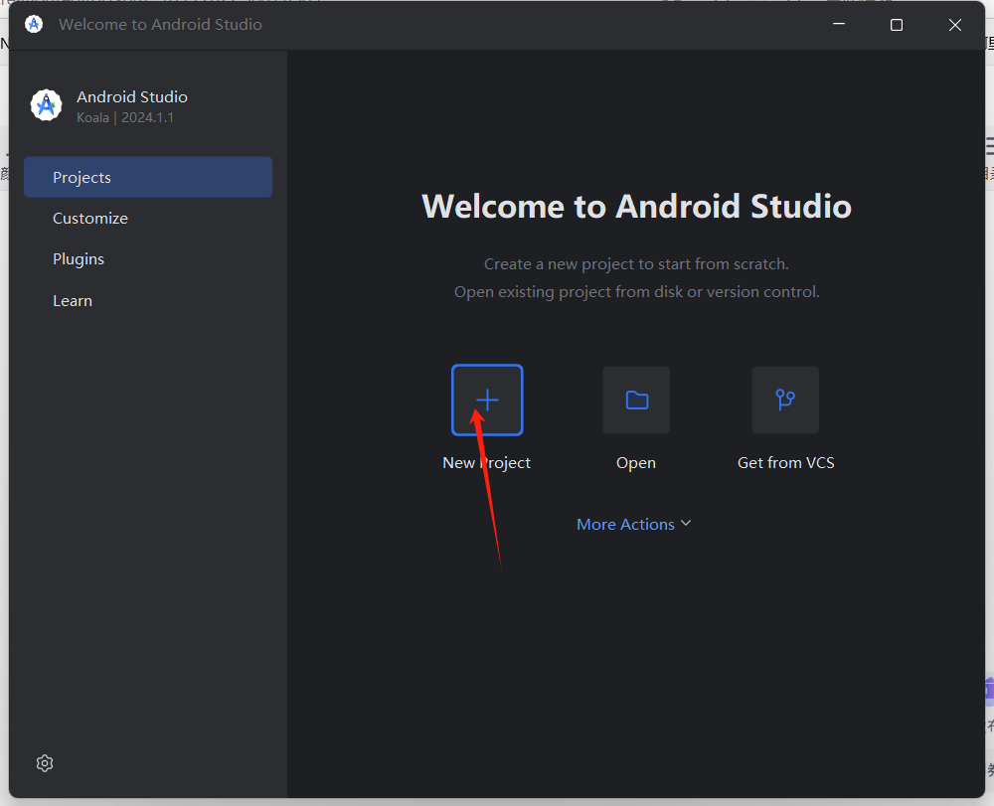994x806 pixels.
Task: Click the New Project plus icon
Action: tap(487, 400)
